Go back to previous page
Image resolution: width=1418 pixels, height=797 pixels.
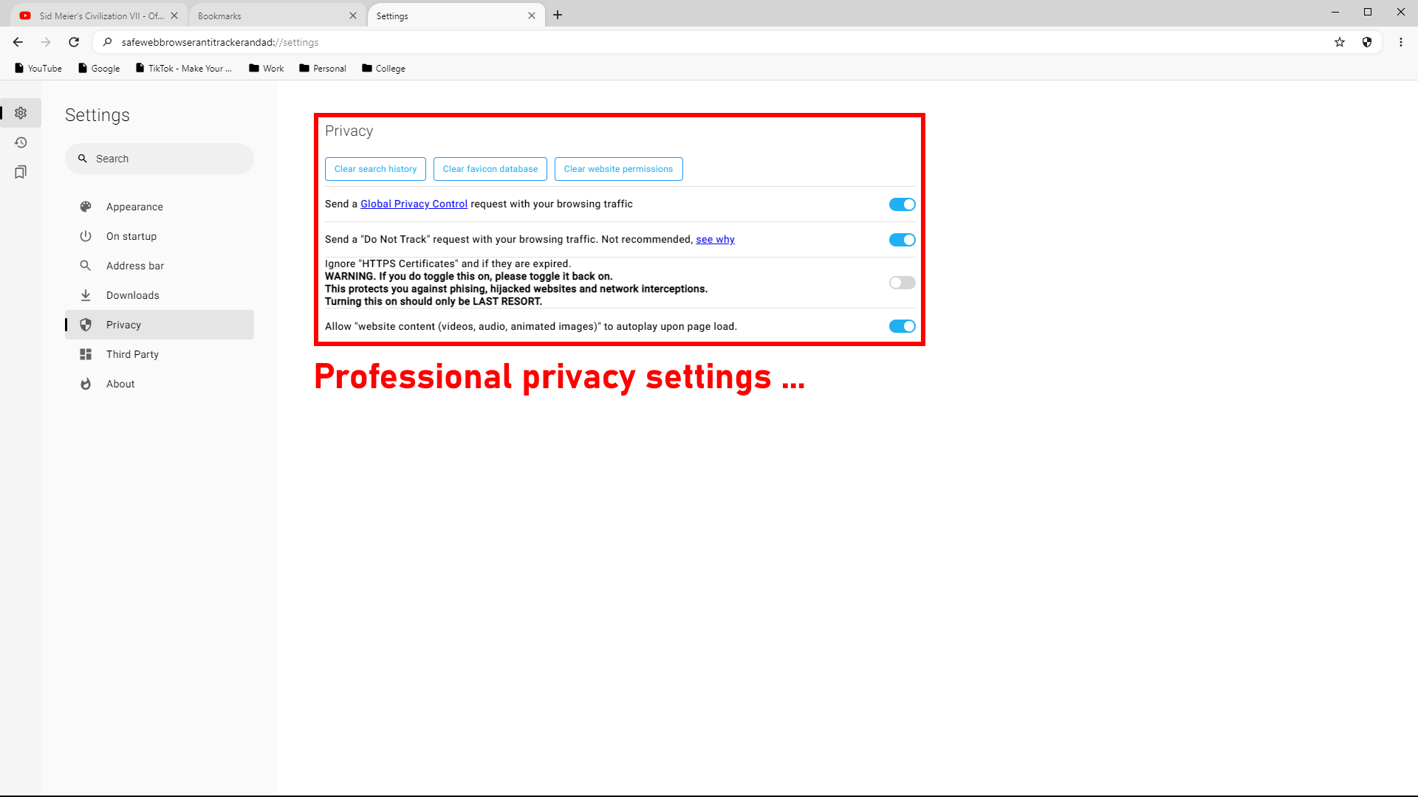18,42
